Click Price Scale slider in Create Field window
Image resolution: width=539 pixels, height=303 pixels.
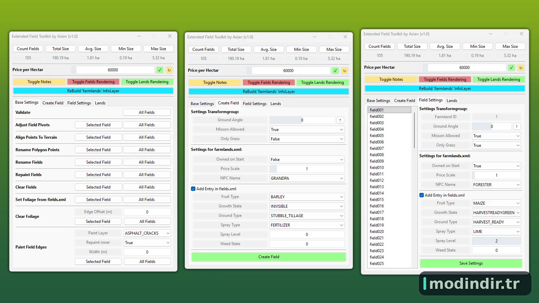click(307, 169)
